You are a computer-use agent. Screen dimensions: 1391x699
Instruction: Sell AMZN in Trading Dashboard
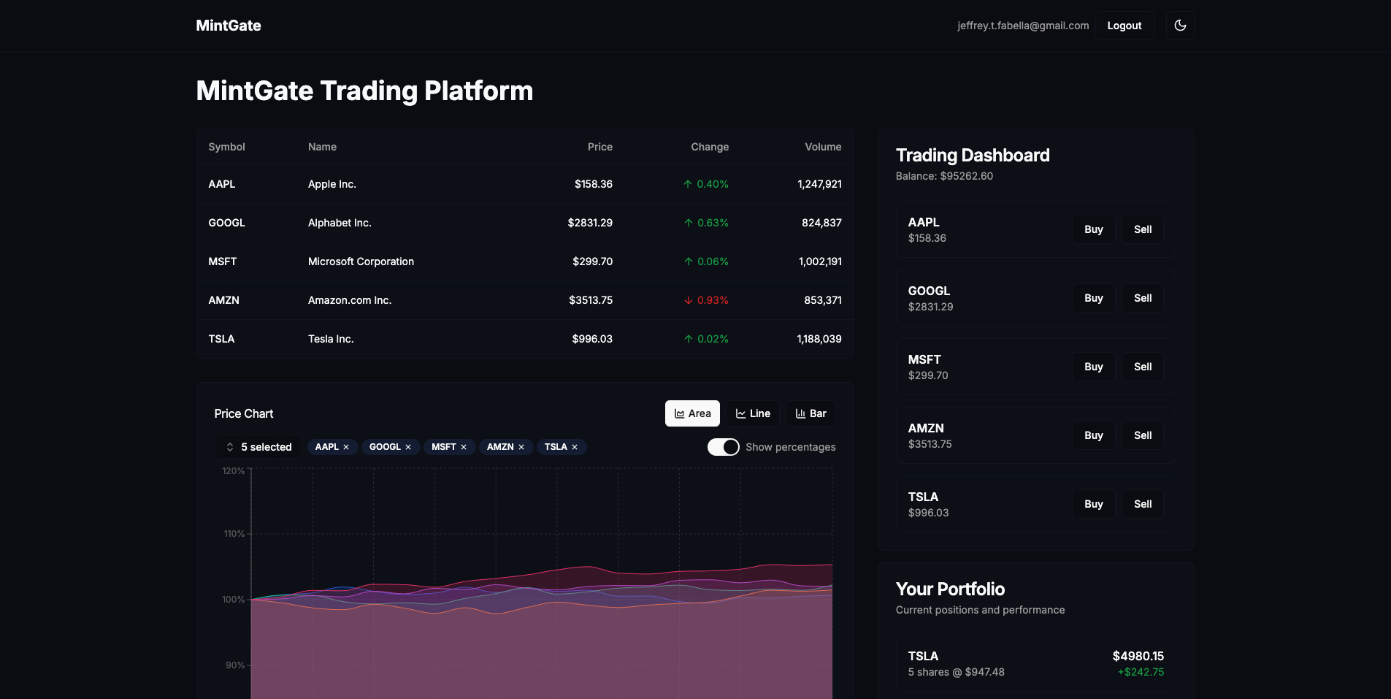tap(1143, 435)
